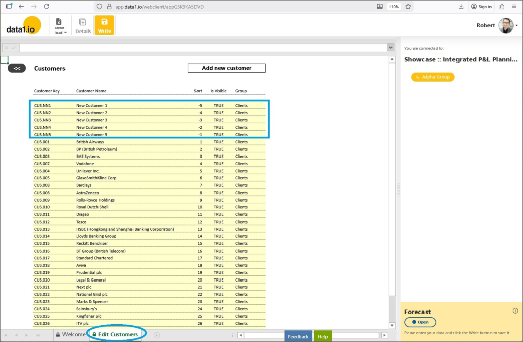
Task: Switch to the Welcome sheet tab
Action: pyautogui.click(x=71, y=334)
